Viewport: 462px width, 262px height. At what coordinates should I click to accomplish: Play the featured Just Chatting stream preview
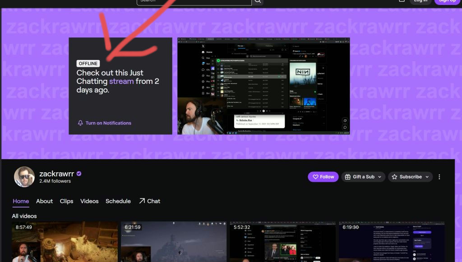tap(263, 86)
